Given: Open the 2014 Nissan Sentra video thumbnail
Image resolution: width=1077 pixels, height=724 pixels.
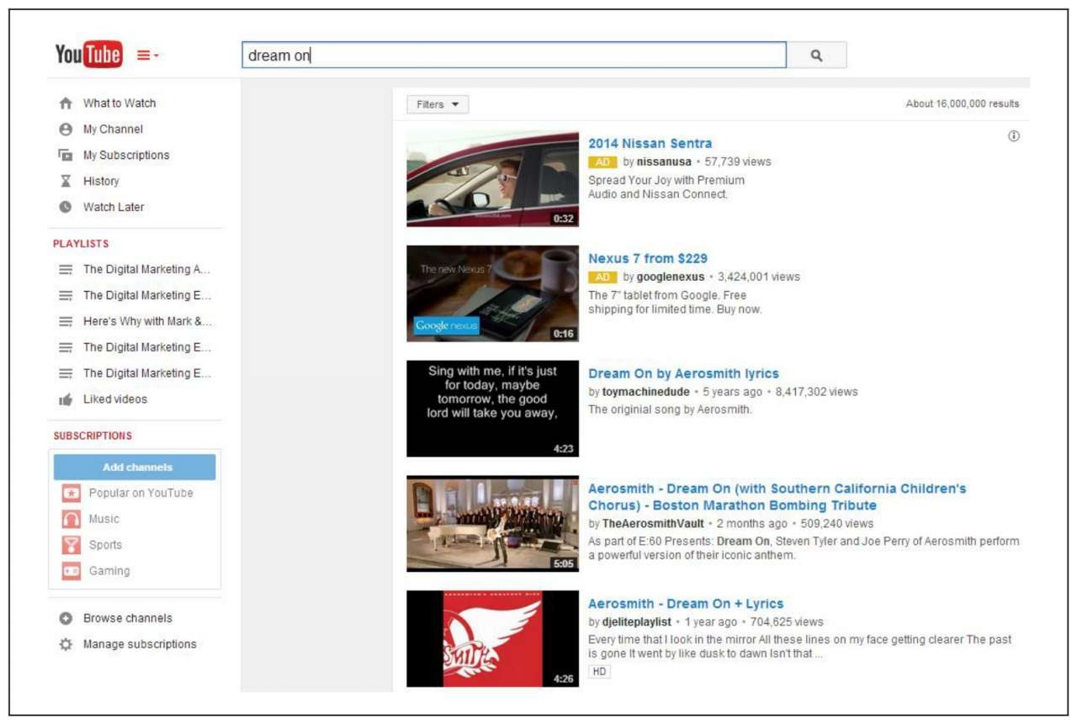Looking at the screenshot, I should 493,179.
